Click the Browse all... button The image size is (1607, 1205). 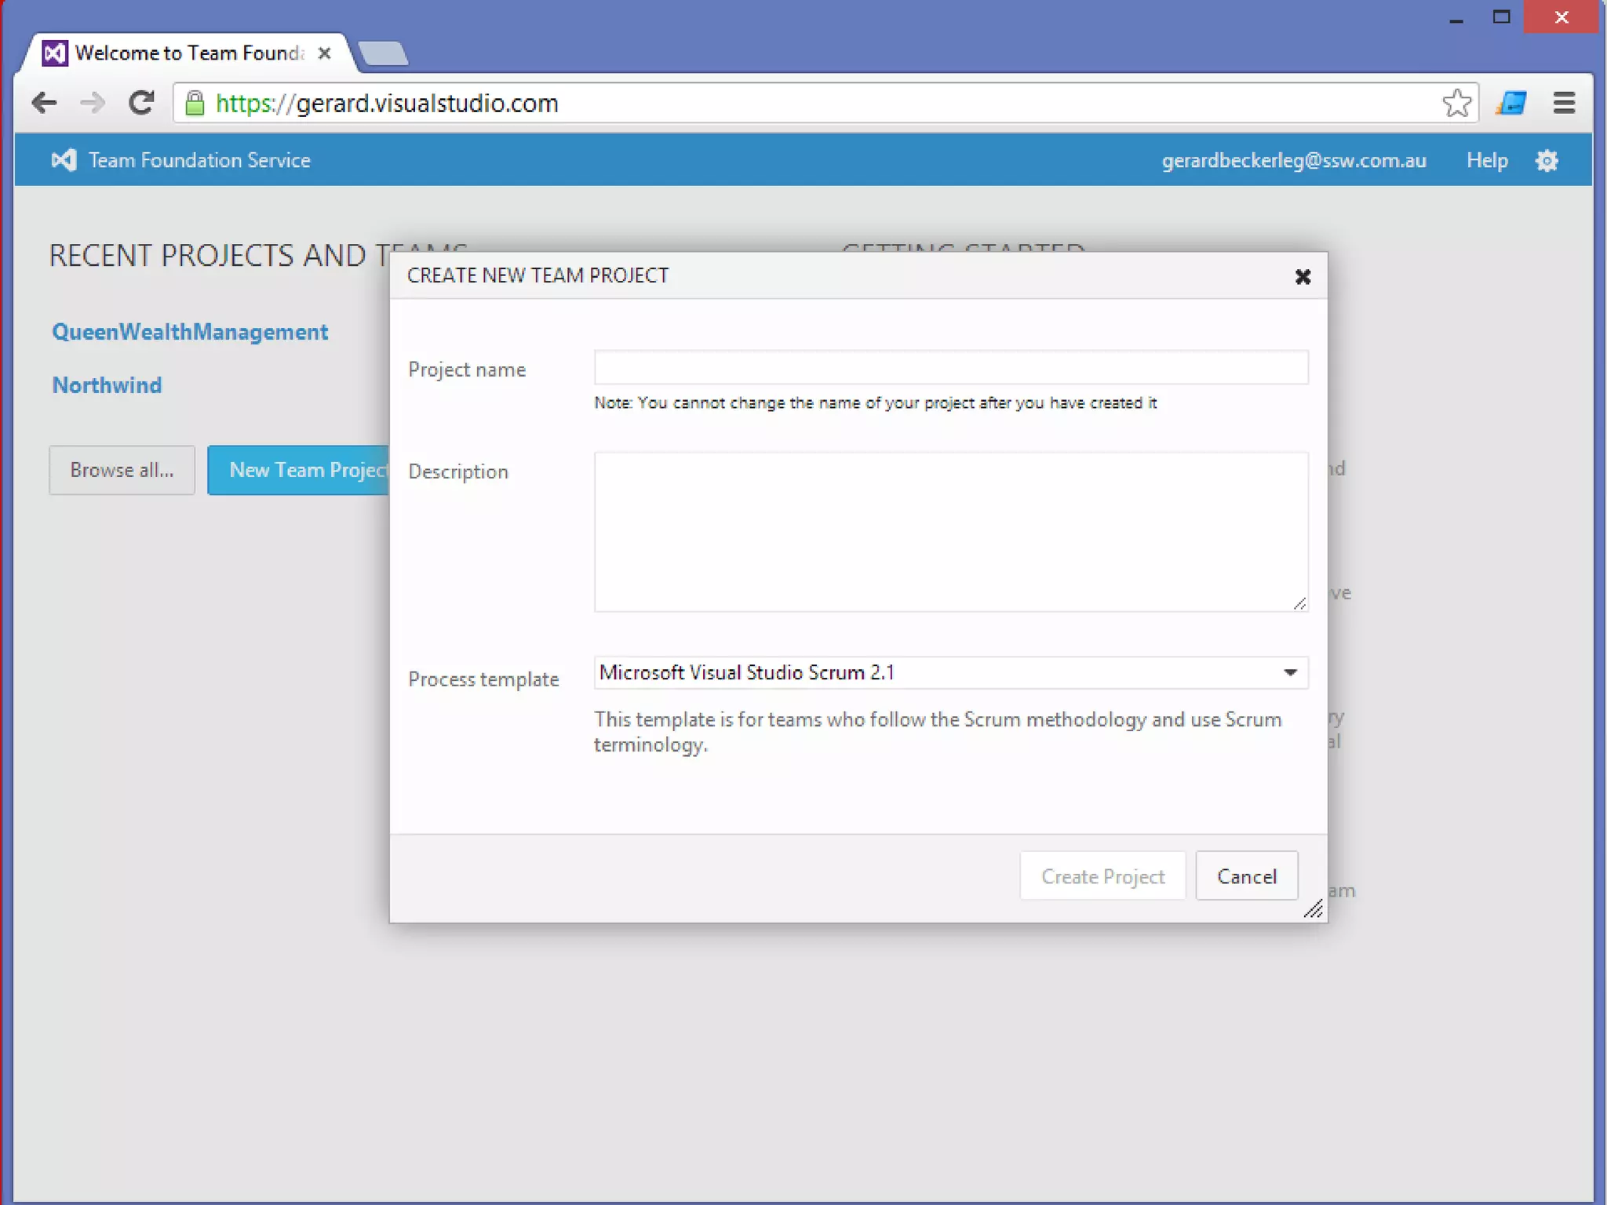122,470
